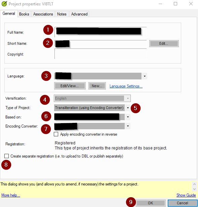
Task: Click the Edit/View... language button
Action: pos(70,86)
